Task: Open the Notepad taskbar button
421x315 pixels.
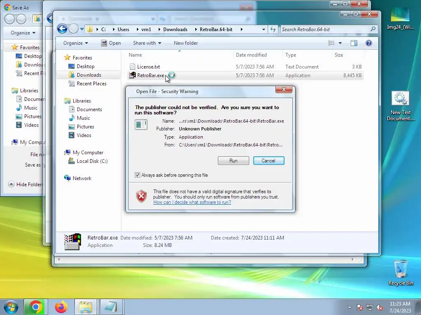Action: (x=111, y=307)
